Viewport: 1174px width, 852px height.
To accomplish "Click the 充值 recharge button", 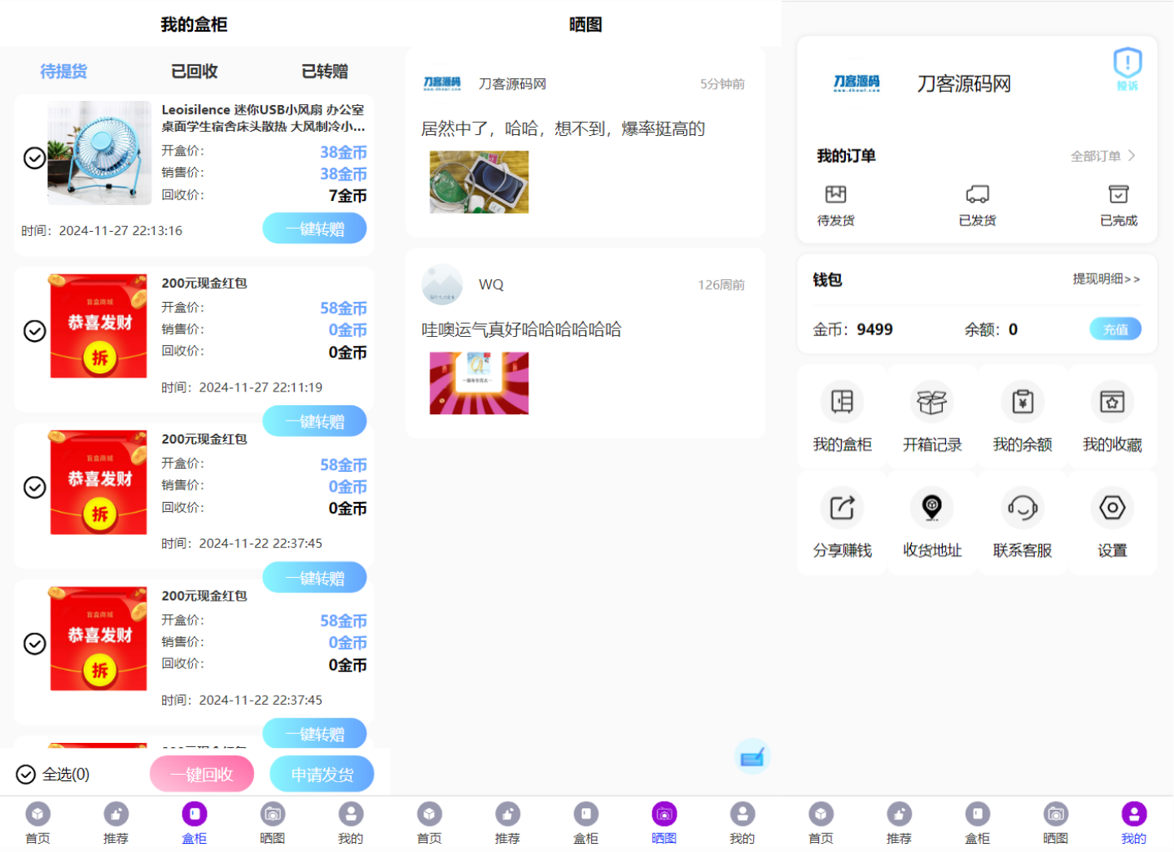I will point(1115,329).
